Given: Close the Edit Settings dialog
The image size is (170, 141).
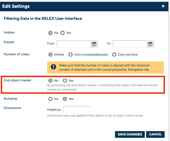Looking at the screenshot, I should [163, 6].
